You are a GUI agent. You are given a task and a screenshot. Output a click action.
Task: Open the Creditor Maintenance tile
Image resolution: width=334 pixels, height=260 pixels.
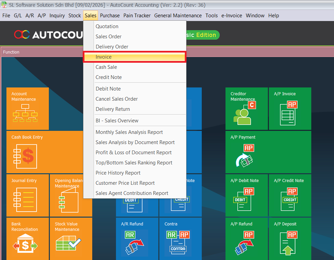point(247,108)
